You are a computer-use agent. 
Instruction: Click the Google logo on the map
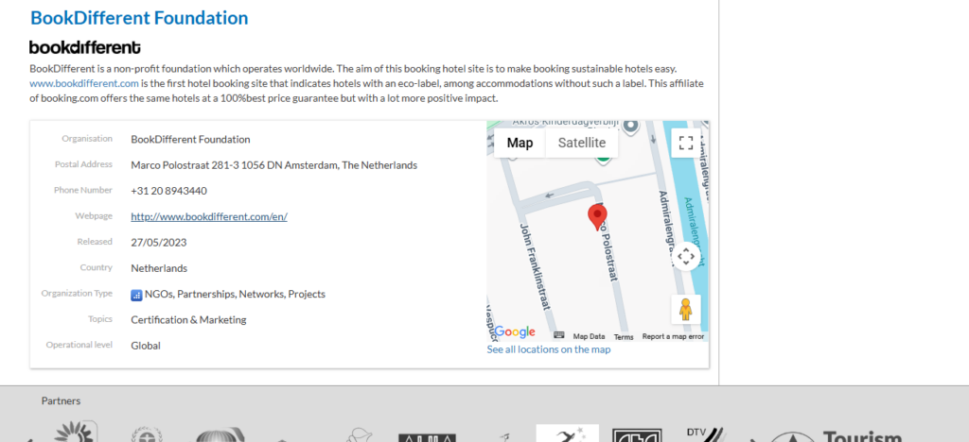point(515,332)
